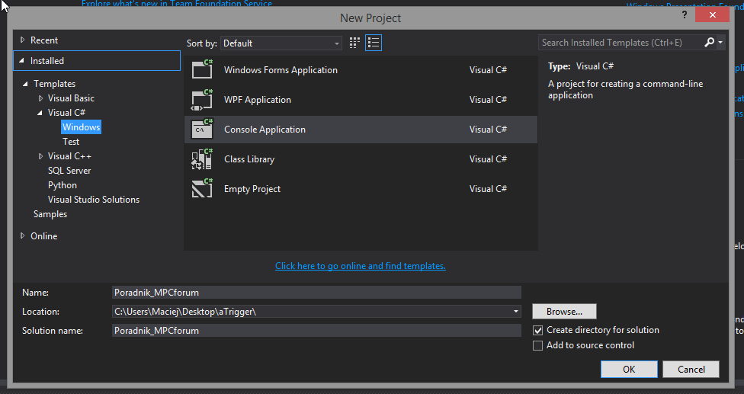This screenshot has height=394, width=744.
Task: Select the Windows tree item
Action: 81,127
